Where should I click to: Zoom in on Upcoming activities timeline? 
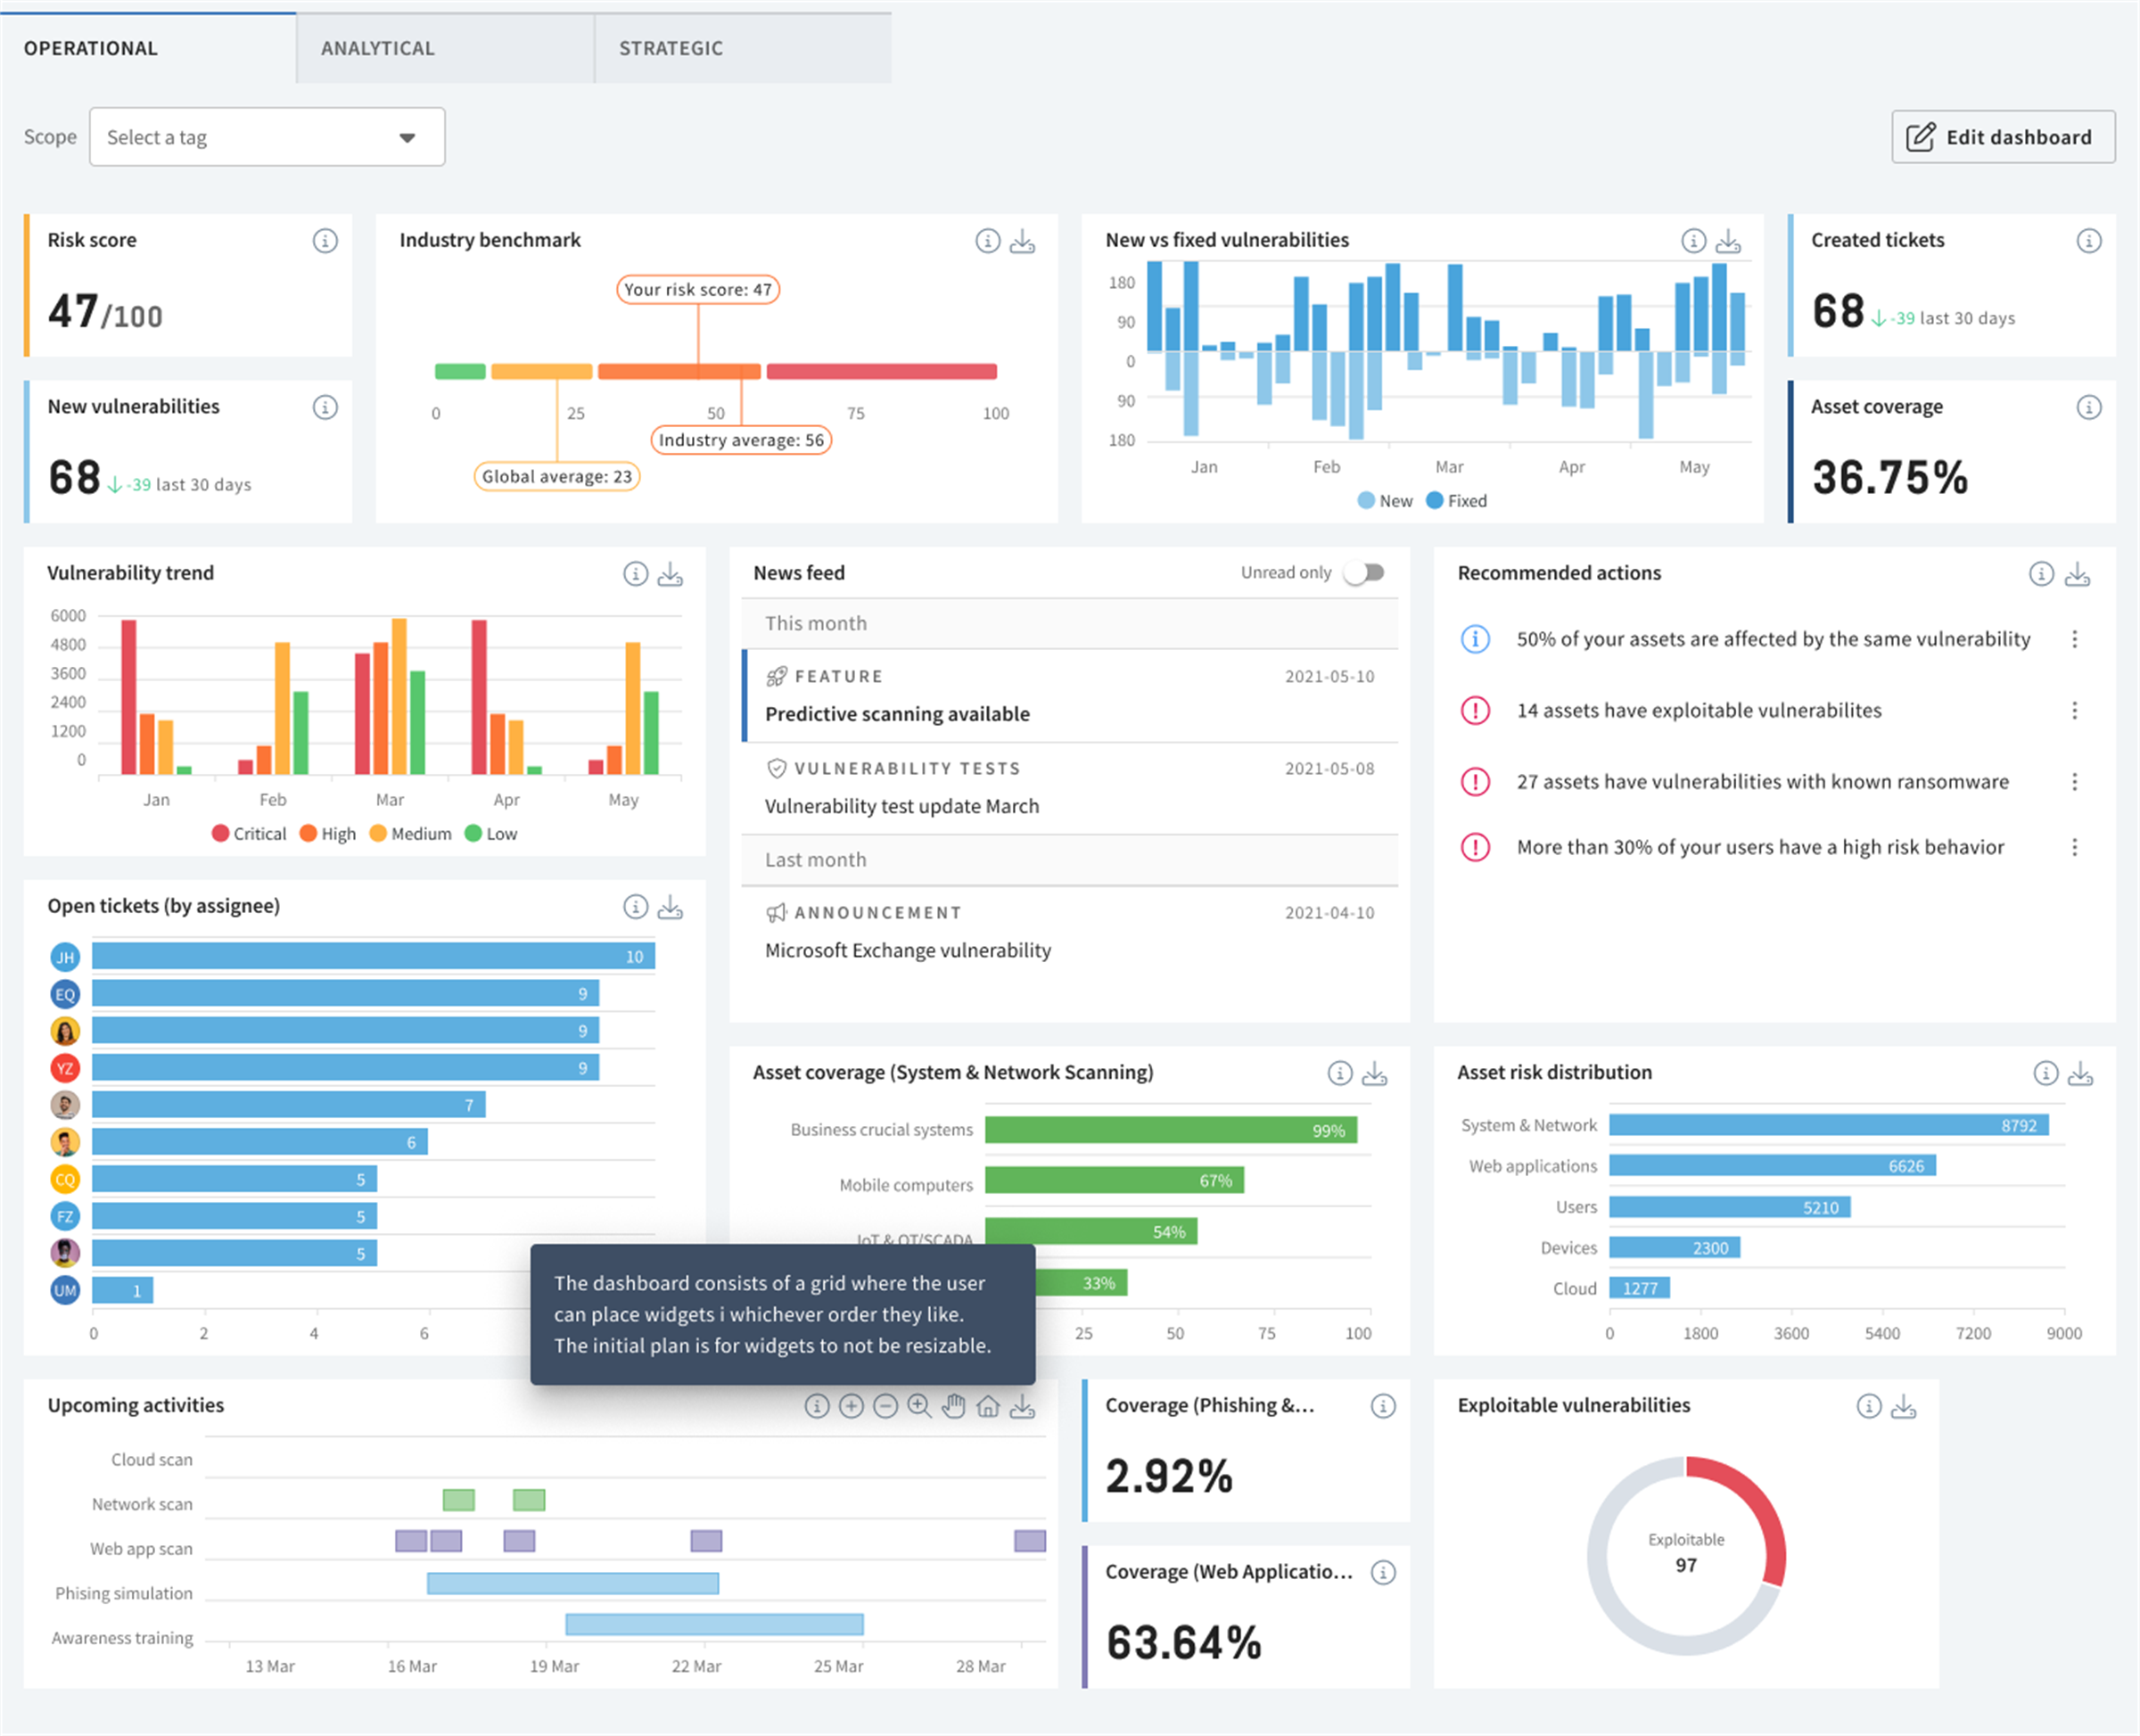(x=852, y=1407)
